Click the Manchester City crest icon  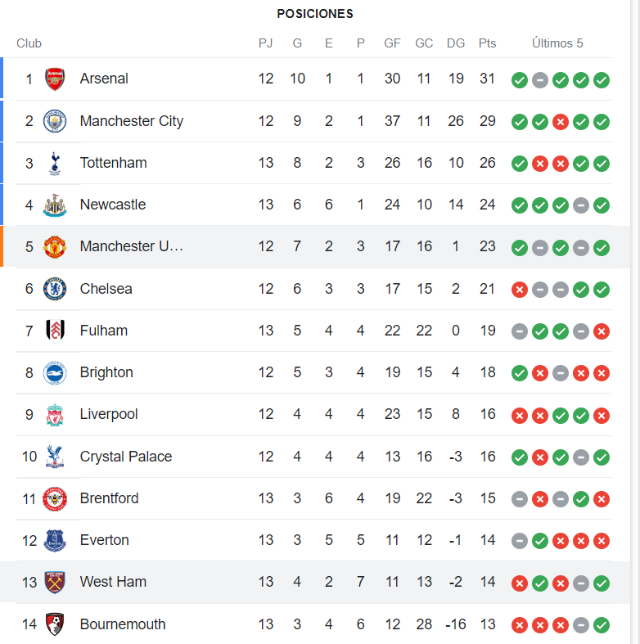point(55,121)
